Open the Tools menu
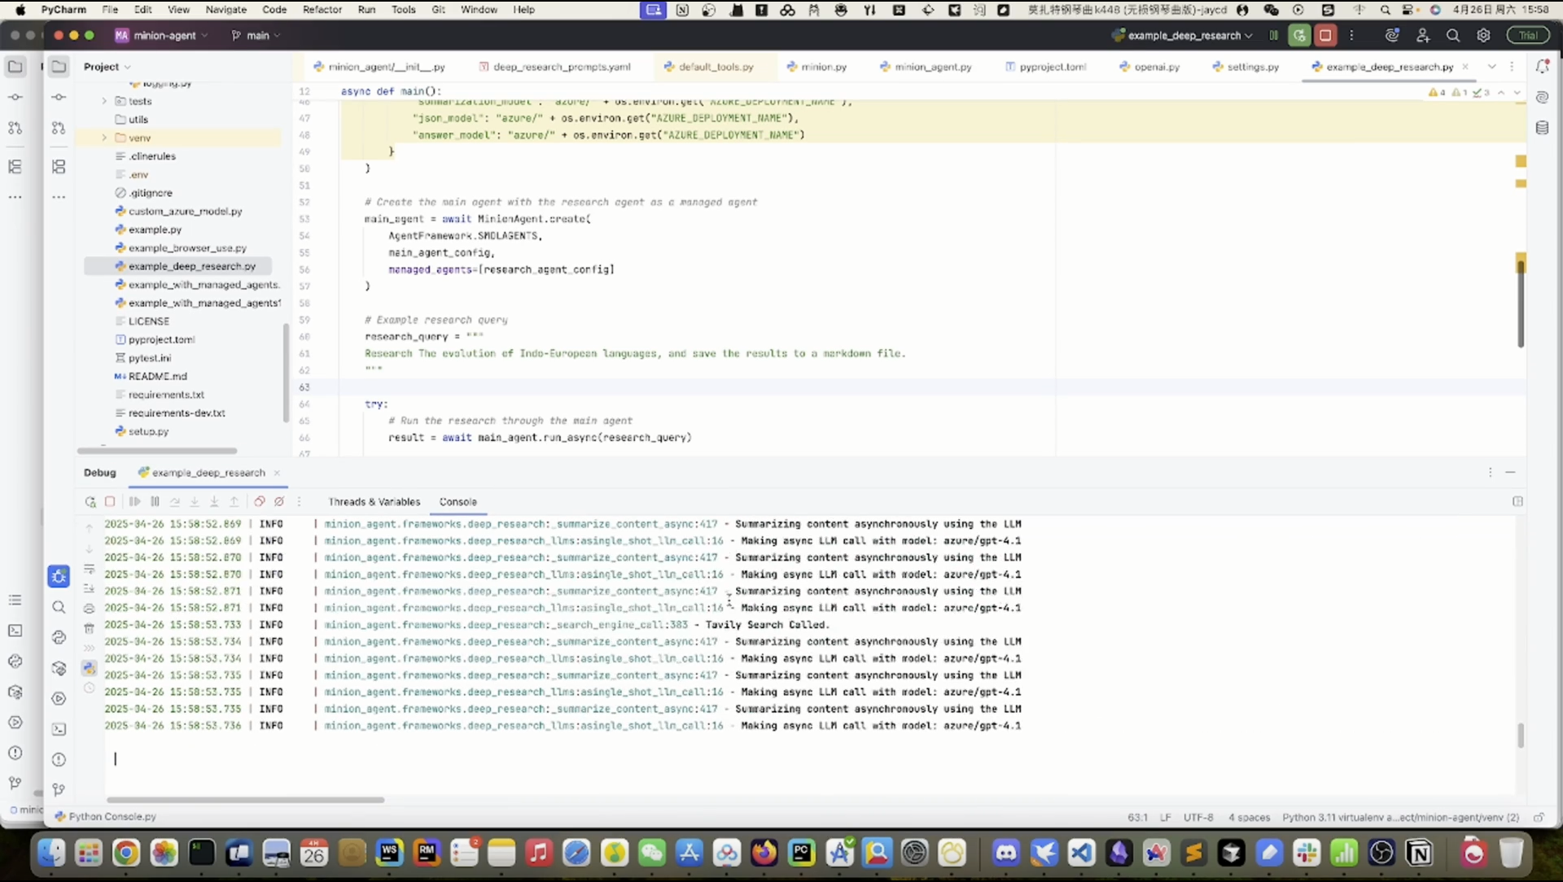The width and height of the screenshot is (1563, 882). coord(403,10)
